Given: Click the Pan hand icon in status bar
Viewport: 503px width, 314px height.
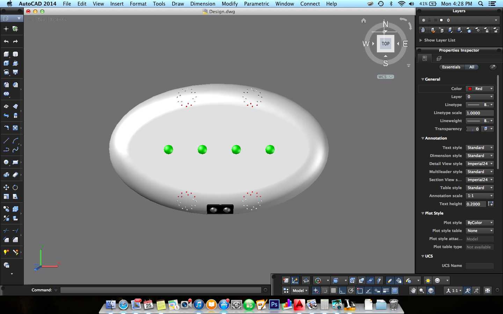Looking at the screenshot, I should [413, 291].
